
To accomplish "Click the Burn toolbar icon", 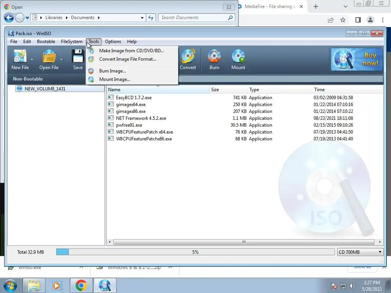I will (x=214, y=56).
